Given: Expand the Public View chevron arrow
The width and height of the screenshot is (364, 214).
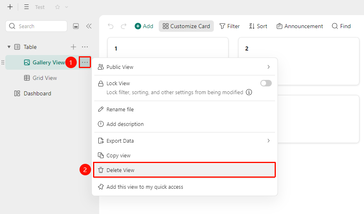Looking at the screenshot, I should click(x=269, y=67).
